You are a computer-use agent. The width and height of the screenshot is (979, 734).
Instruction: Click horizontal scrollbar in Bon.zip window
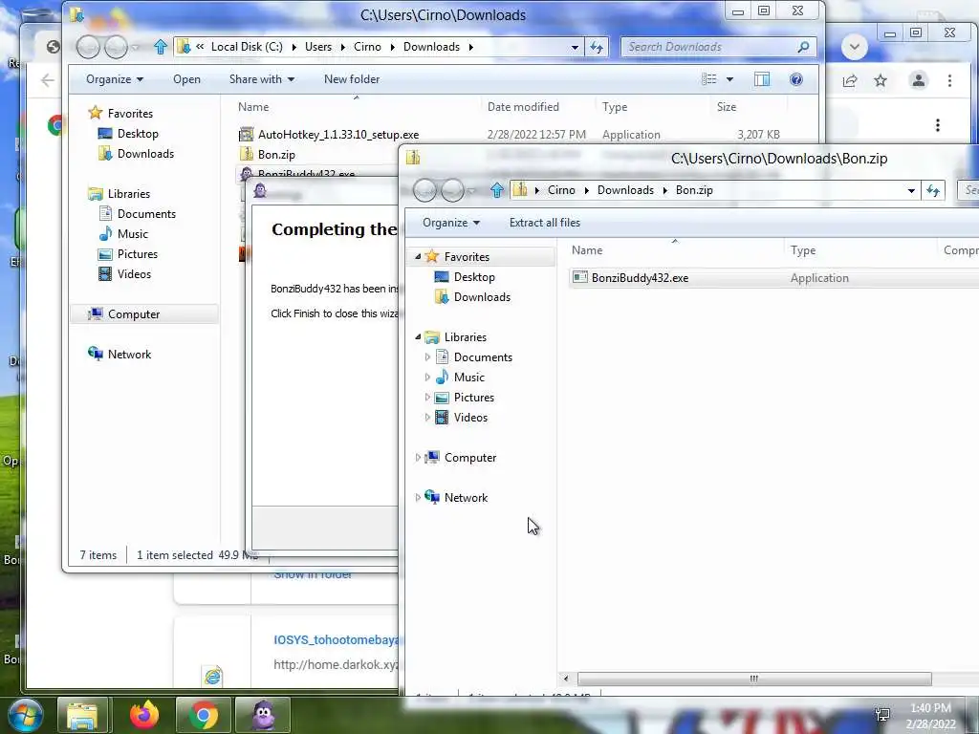753,679
